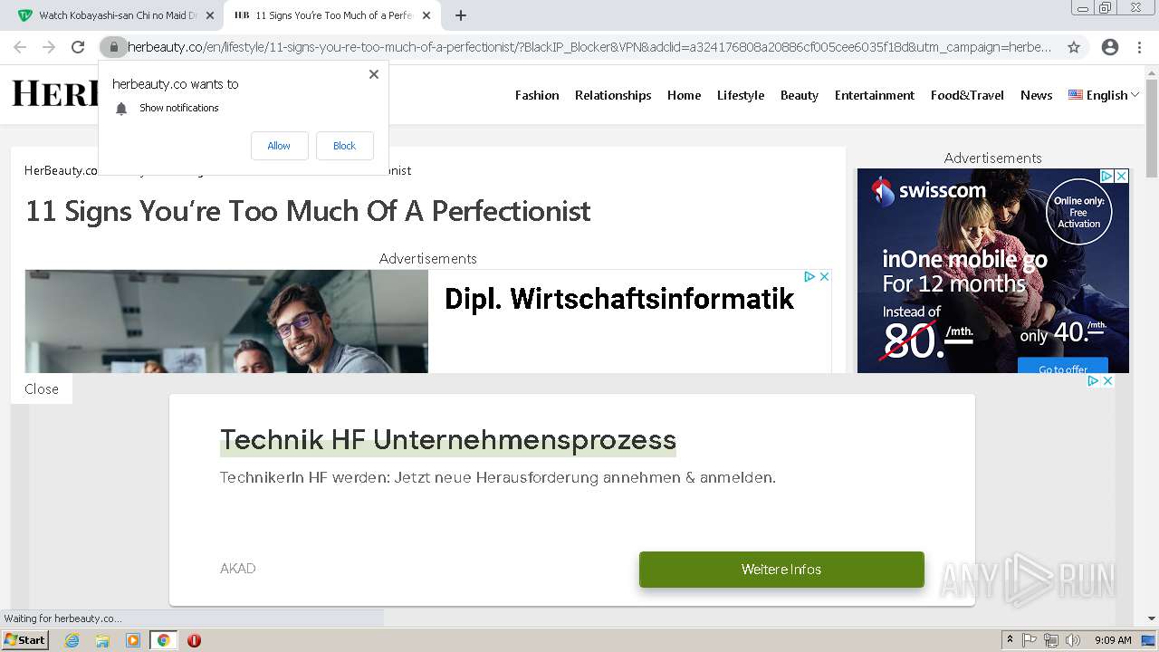
Task: Open volume speaker tray icon
Action: coord(1073,640)
